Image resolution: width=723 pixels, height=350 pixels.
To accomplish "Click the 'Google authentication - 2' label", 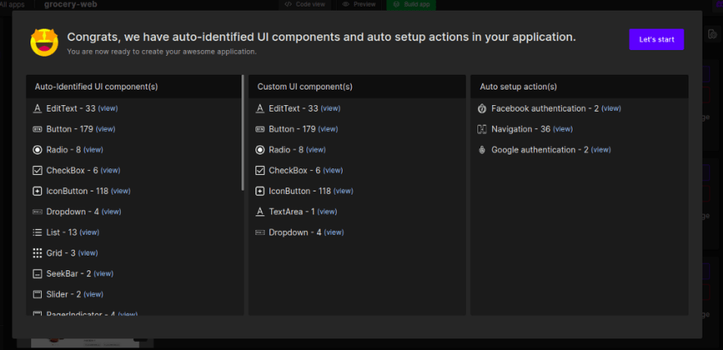I will pos(540,150).
